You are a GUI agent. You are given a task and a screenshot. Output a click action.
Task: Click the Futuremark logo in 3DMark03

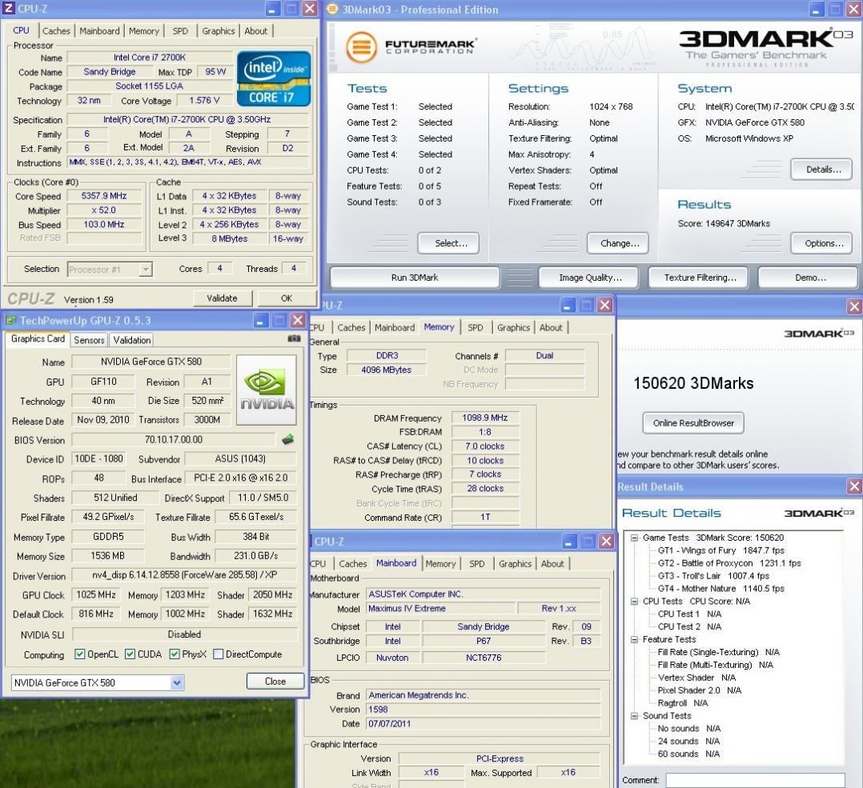coord(410,46)
